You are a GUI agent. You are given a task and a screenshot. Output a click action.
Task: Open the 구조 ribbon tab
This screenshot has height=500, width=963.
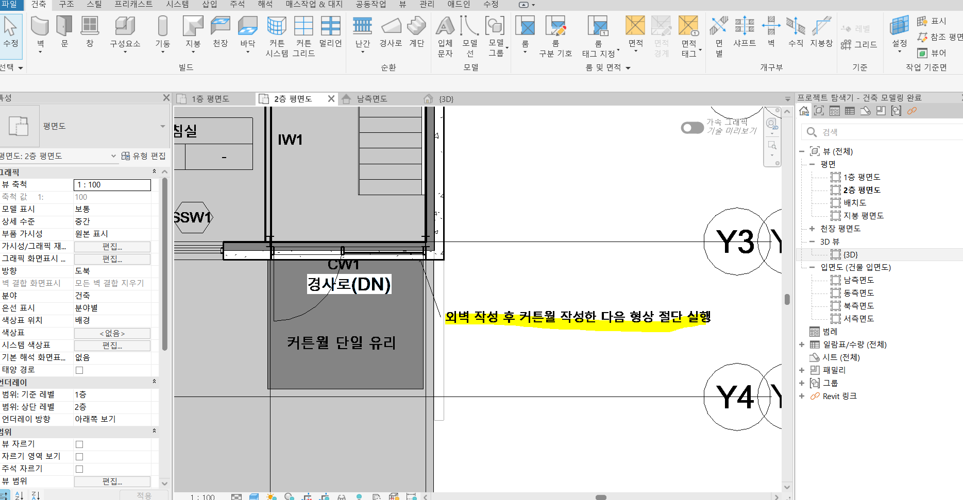coord(66,4)
